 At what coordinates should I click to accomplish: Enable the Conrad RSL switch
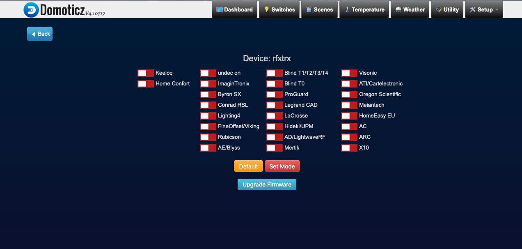(208, 105)
